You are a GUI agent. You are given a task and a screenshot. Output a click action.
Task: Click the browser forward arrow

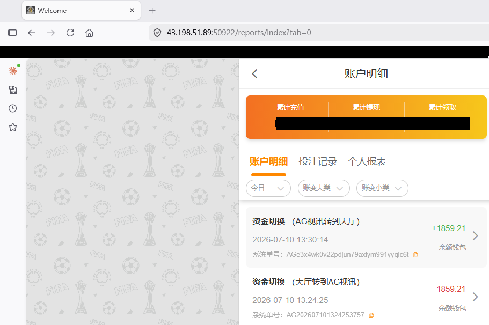click(x=51, y=33)
